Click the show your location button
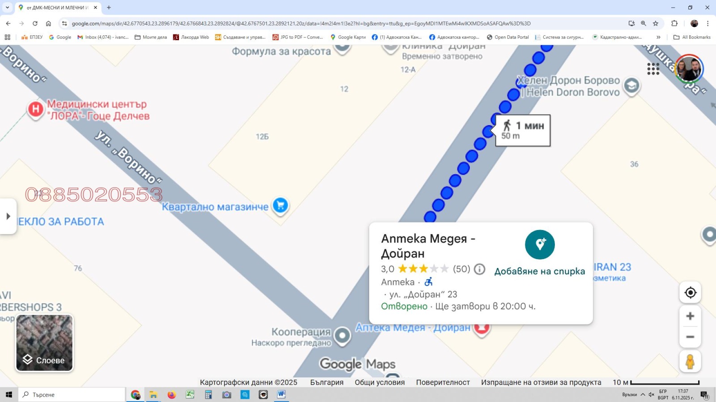The width and height of the screenshot is (716, 402). (x=690, y=293)
